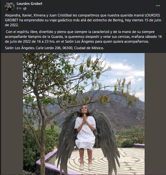This screenshot has width=166, height=175.
Task: Click the globe public privacy icon
Action: click(25, 8)
